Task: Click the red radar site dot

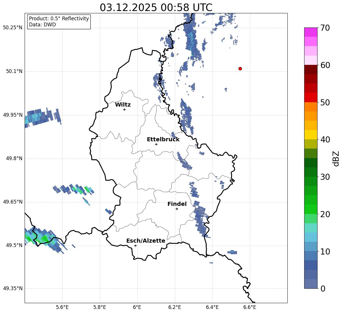Action: [240, 69]
